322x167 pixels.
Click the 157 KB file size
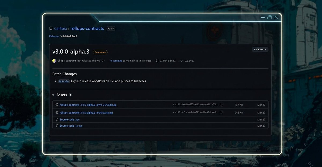pos(239,105)
